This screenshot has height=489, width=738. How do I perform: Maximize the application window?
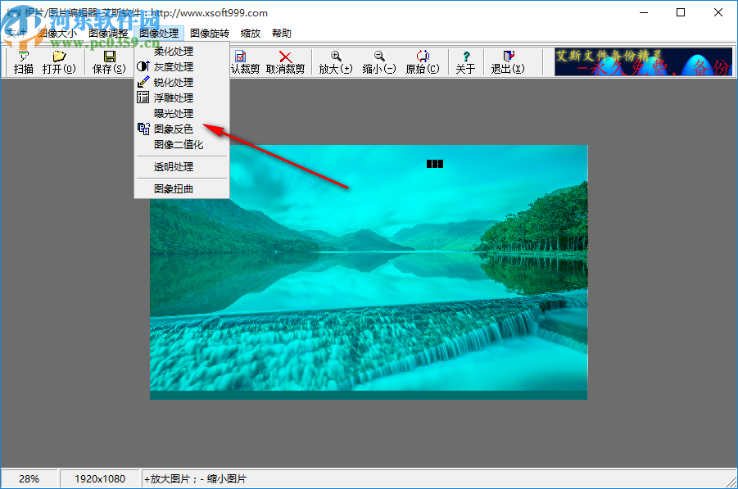click(681, 13)
